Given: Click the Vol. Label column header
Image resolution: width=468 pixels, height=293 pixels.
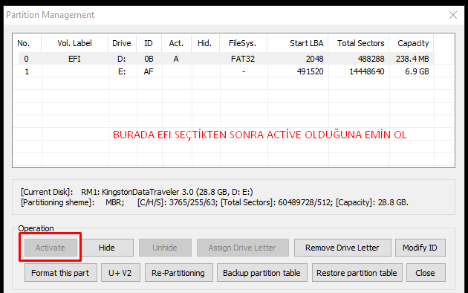Looking at the screenshot, I should (x=74, y=43).
